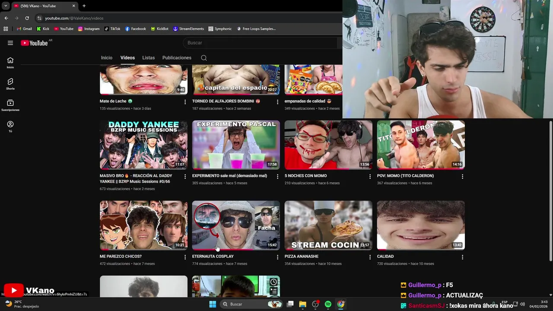The image size is (553, 311).
Task: Switch to the Listas tab
Action: tap(148, 58)
